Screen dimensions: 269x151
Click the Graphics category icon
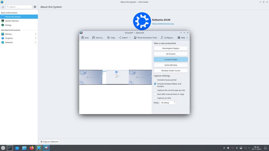(x=3, y=38)
